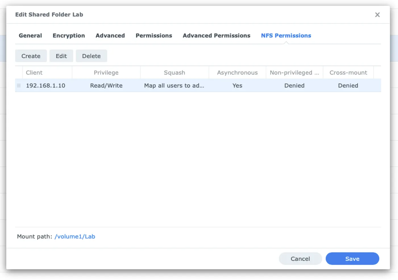Click the Create button
This screenshot has height=280, width=398.
(x=31, y=56)
